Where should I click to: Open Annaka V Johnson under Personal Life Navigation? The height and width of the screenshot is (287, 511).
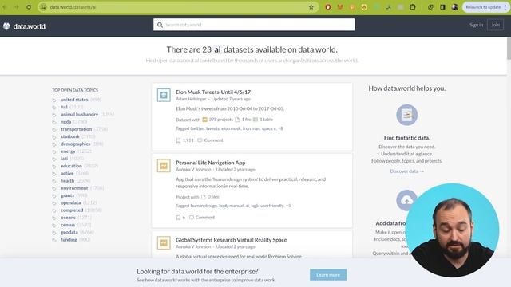193,170
